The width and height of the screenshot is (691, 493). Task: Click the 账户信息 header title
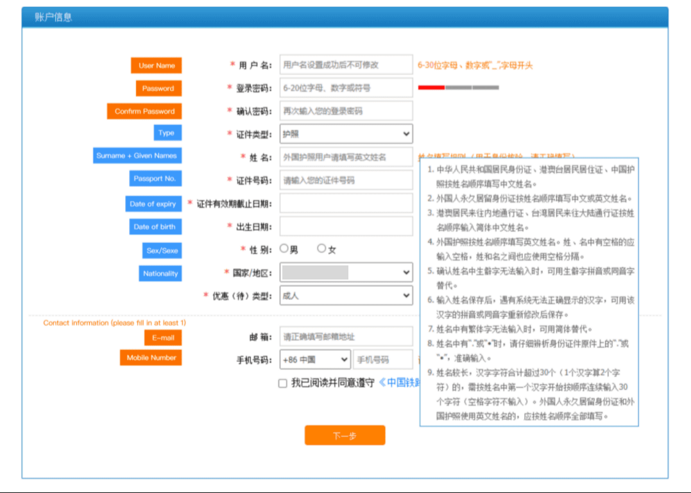pos(53,17)
